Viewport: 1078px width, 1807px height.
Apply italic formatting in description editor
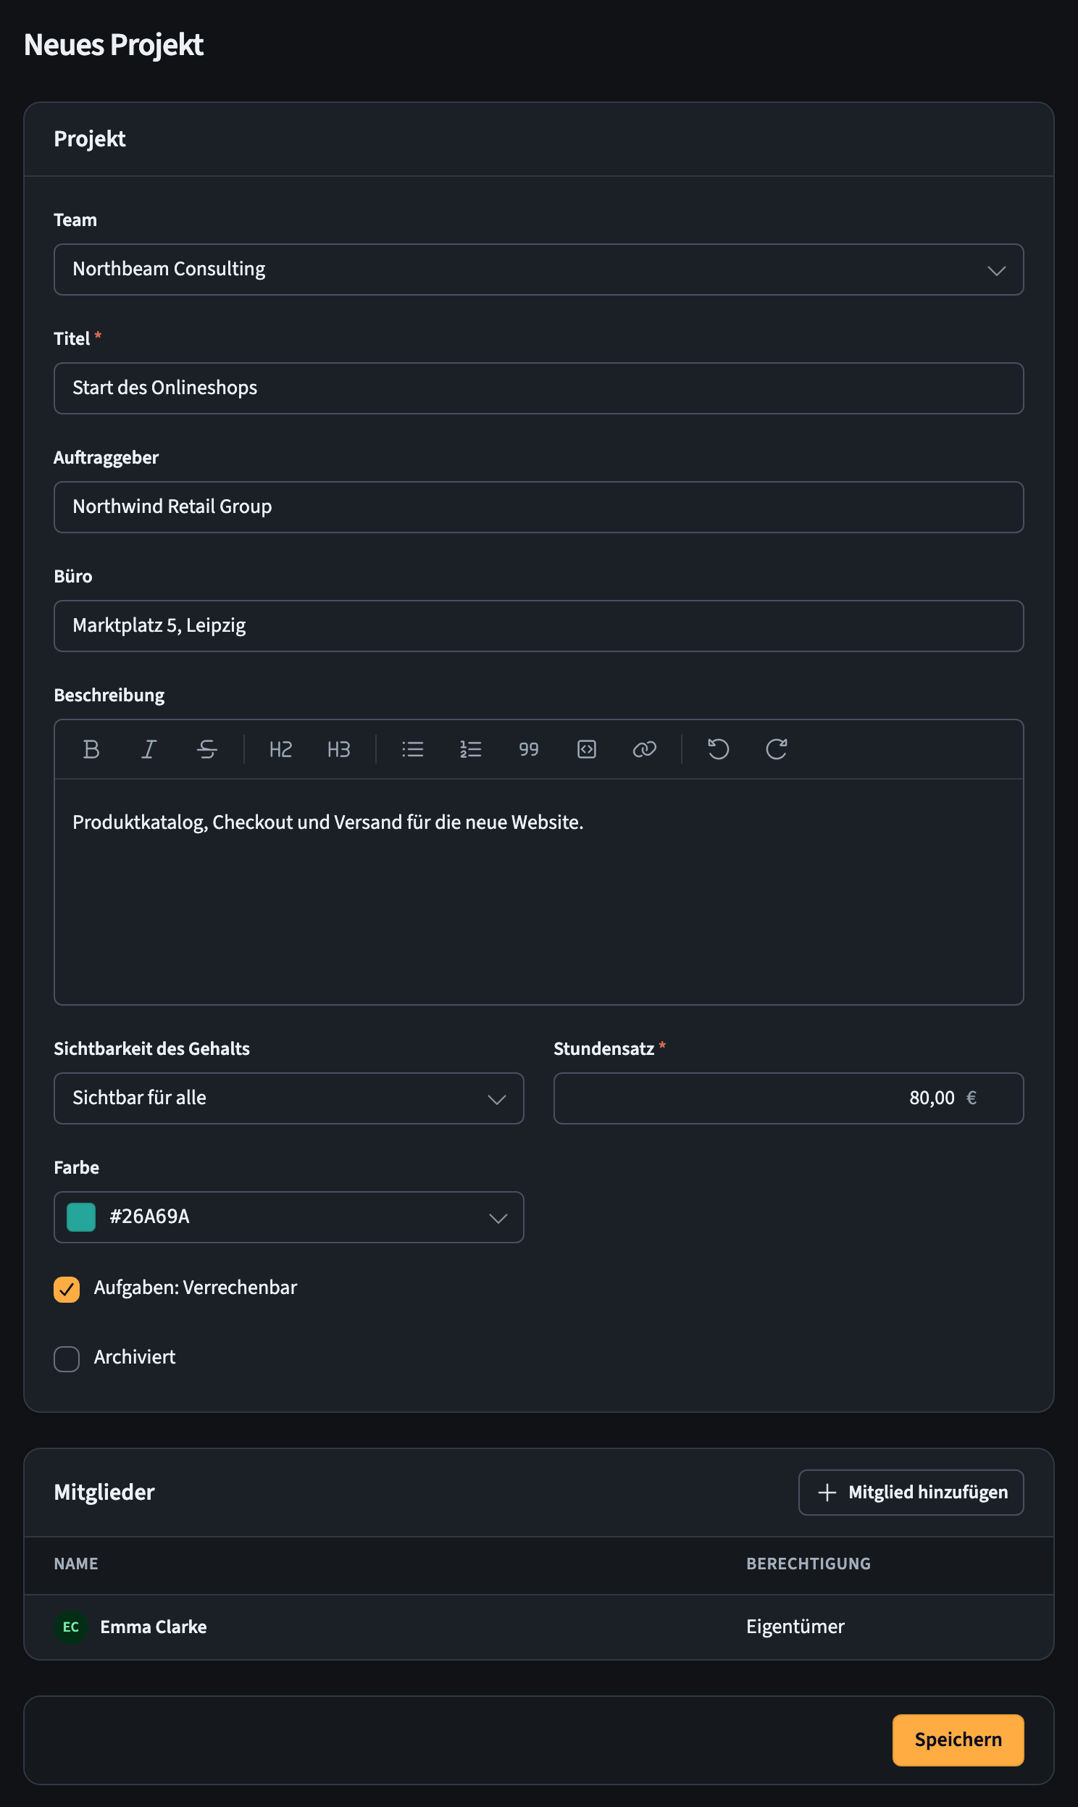pos(149,748)
